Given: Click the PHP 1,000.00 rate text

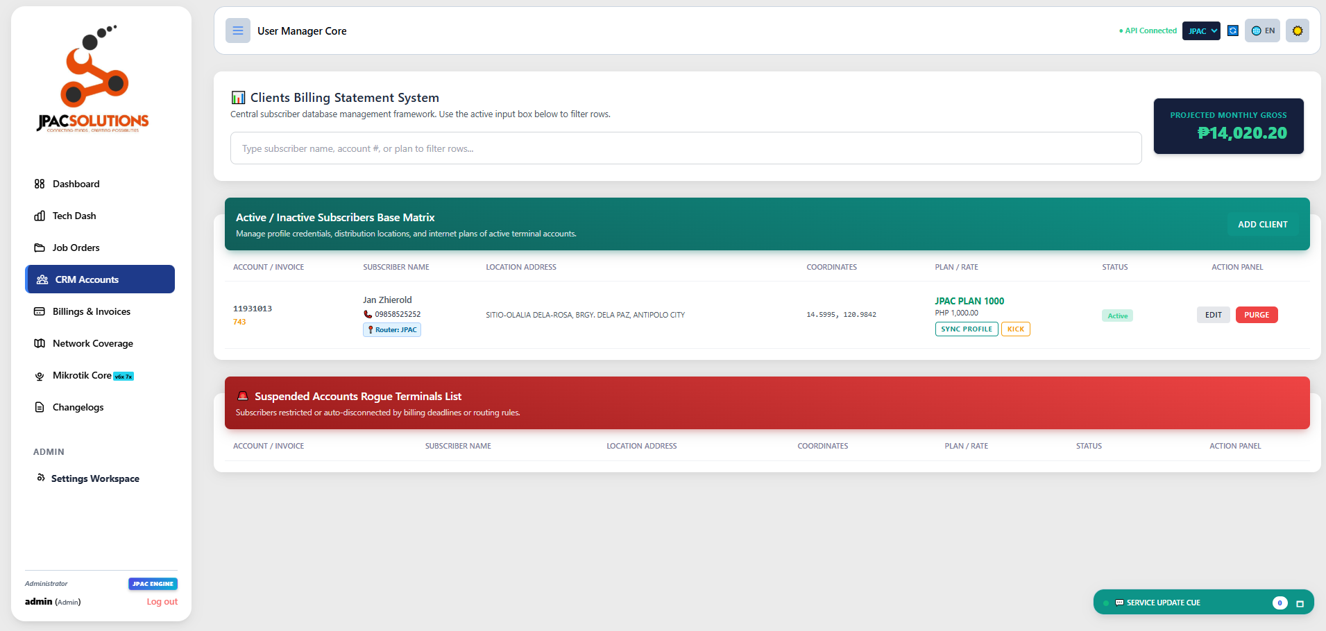Looking at the screenshot, I should 956,313.
